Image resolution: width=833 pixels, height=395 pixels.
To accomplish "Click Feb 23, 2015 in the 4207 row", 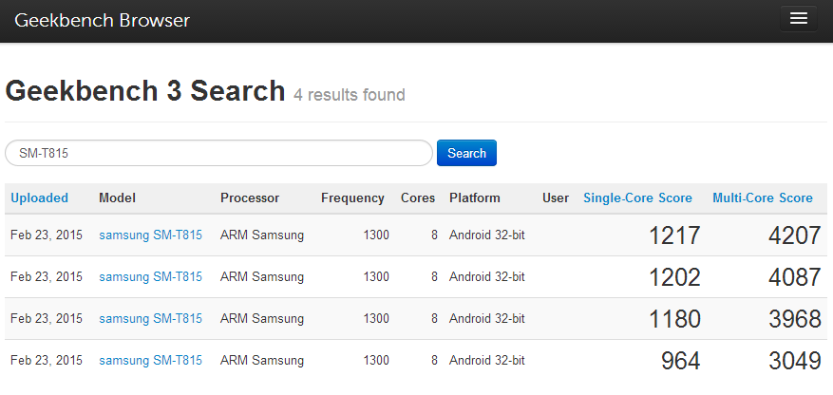I will pyautogui.click(x=47, y=235).
